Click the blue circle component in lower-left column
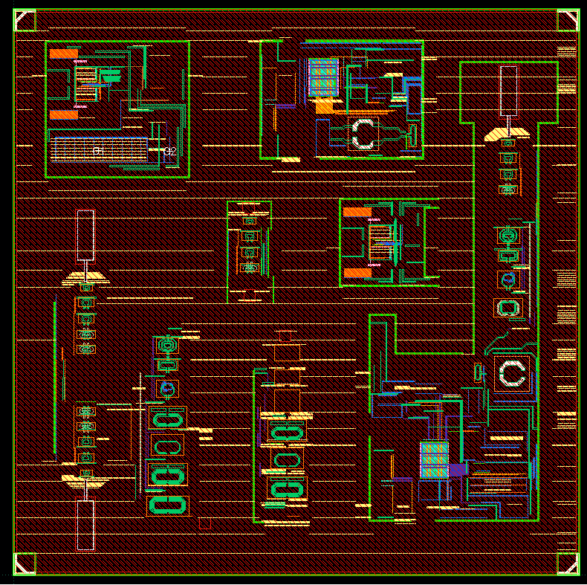Image resolution: width=587 pixels, height=585 pixels. tap(168, 388)
